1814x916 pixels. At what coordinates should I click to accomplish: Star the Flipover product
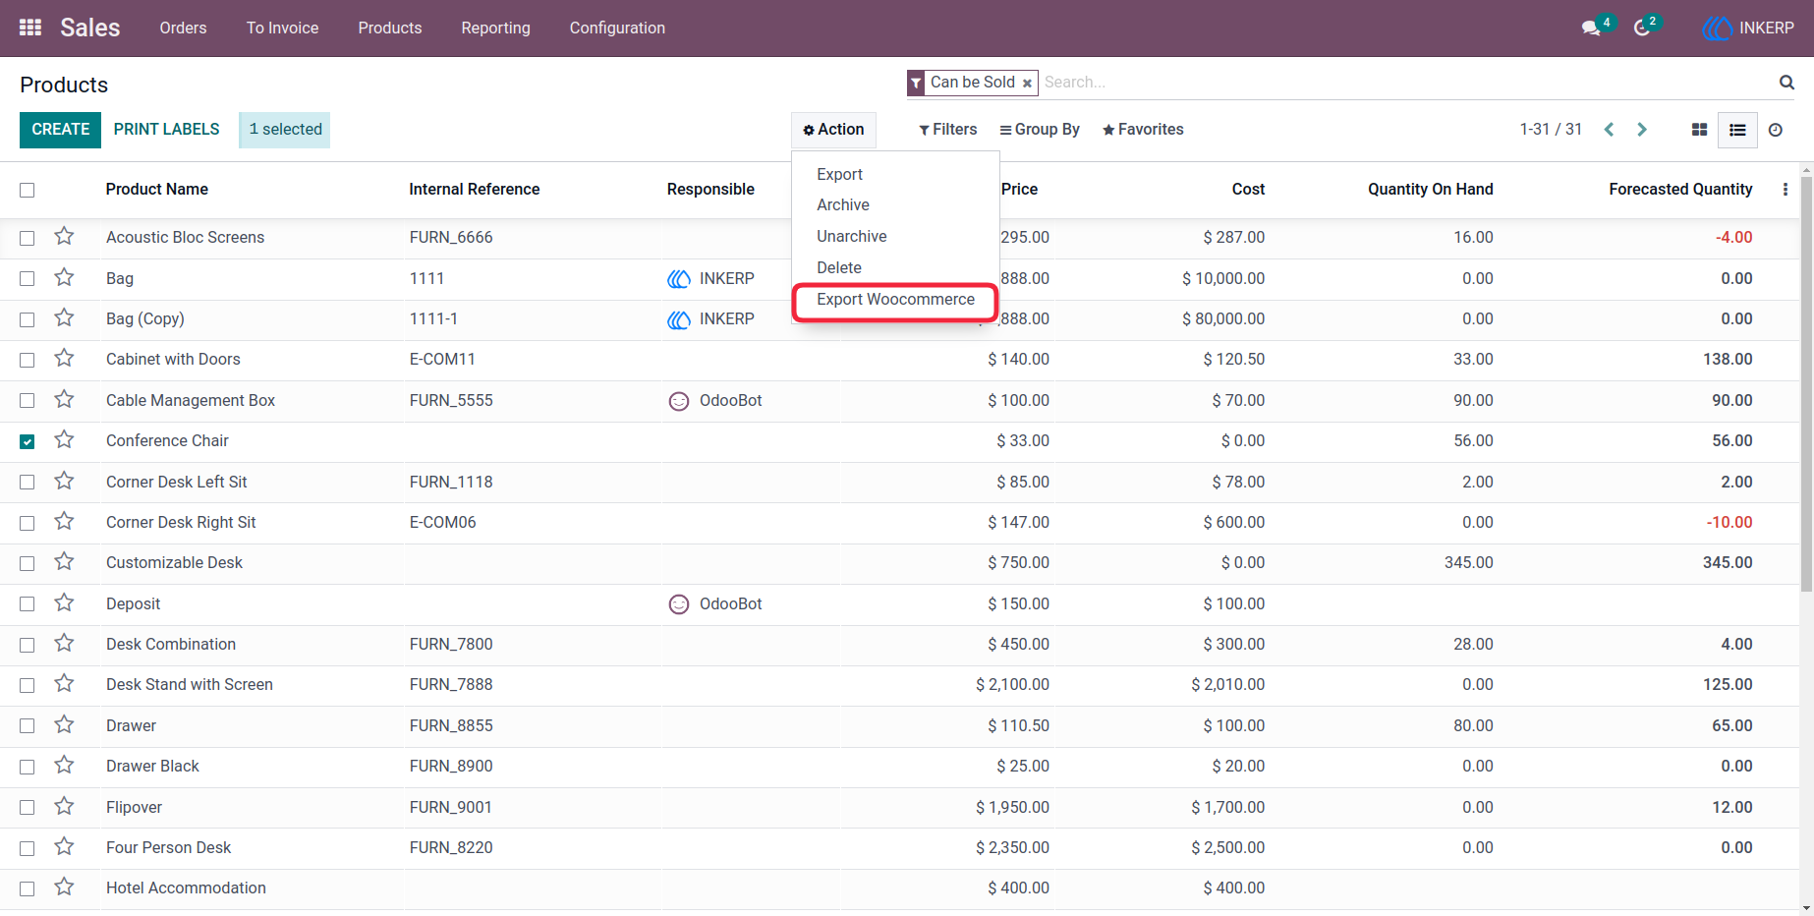[x=64, y=806]
